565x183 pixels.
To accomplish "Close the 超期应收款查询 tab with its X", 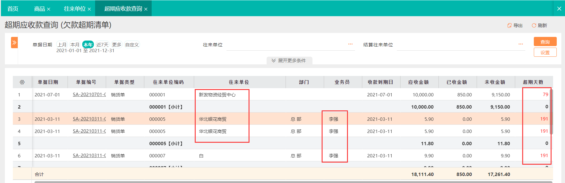I will click(x=146, y=9).
